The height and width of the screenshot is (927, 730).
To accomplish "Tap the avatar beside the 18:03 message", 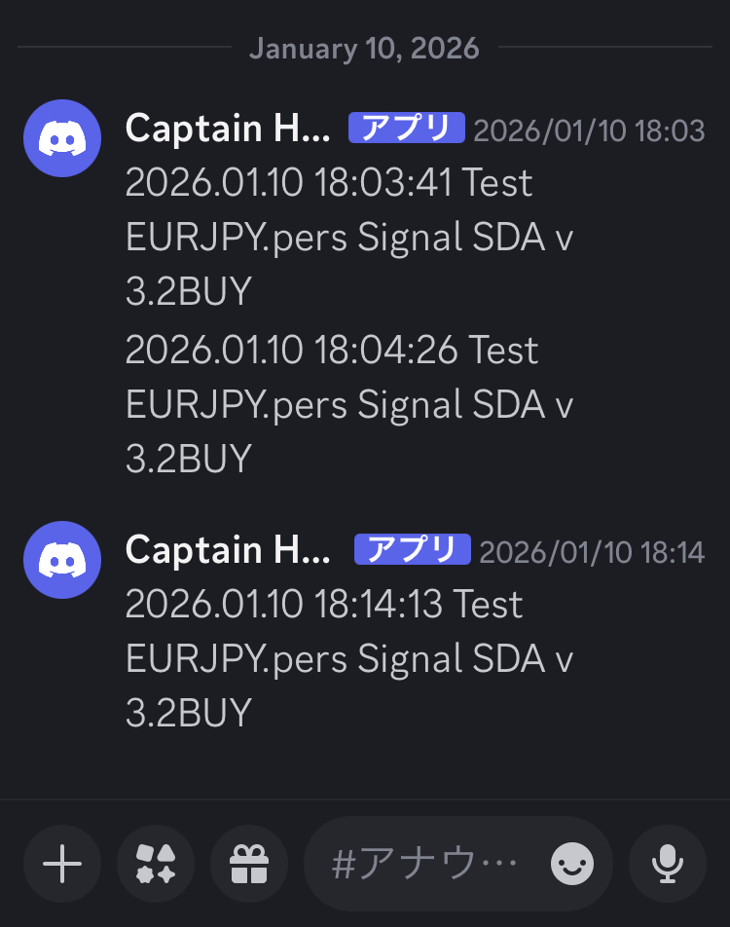I will click(62, 138).
